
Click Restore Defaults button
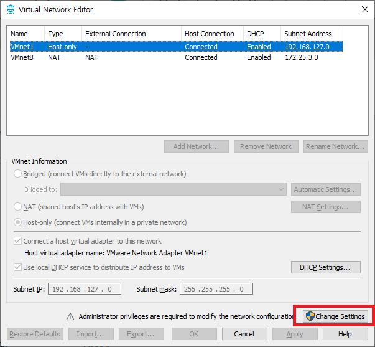(35, 334)
